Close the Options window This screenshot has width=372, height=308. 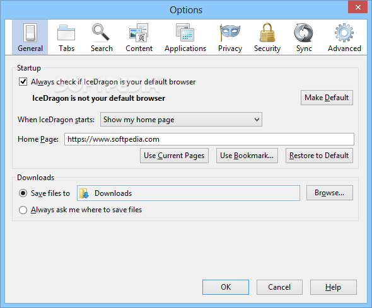357,7
